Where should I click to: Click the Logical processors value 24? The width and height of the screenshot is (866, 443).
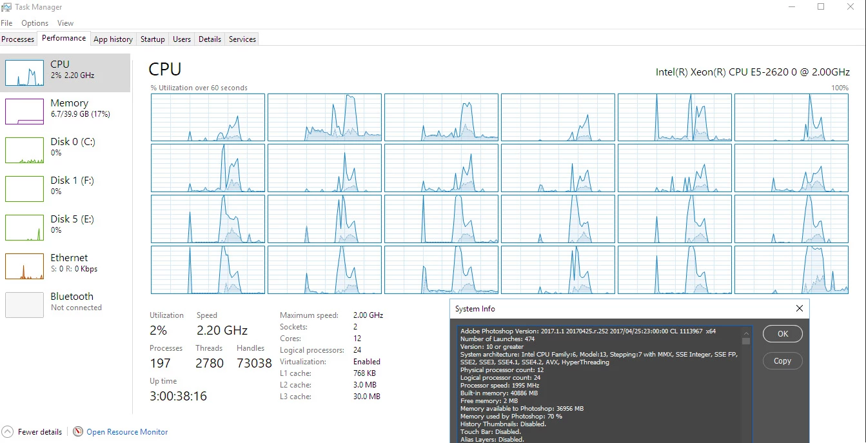coord(358,350)
